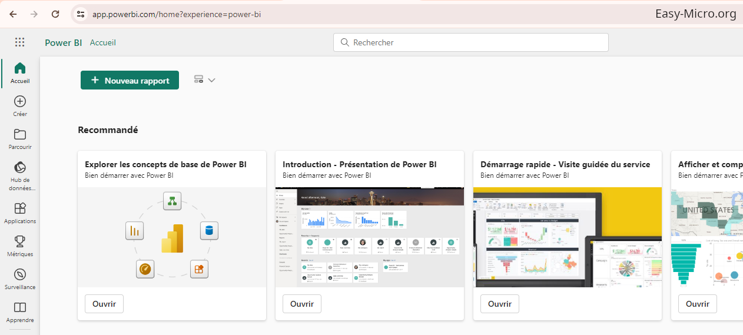
Task: Open Surveillance in the sidebar
Action: pyautogui.click(x=20, y=279)
